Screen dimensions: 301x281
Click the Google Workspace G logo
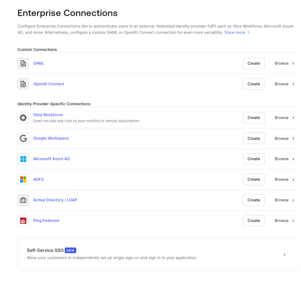(23, 138)
